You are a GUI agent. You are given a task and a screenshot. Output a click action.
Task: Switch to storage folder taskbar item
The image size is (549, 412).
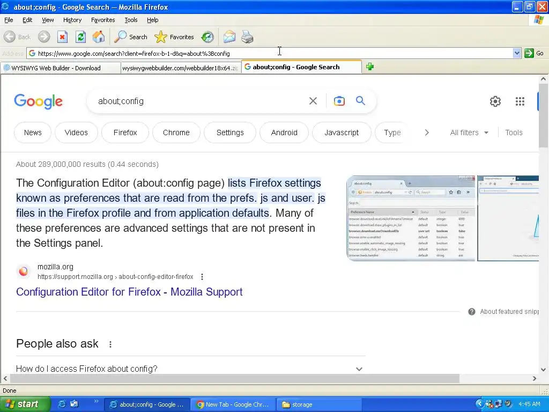click(318, 404)
